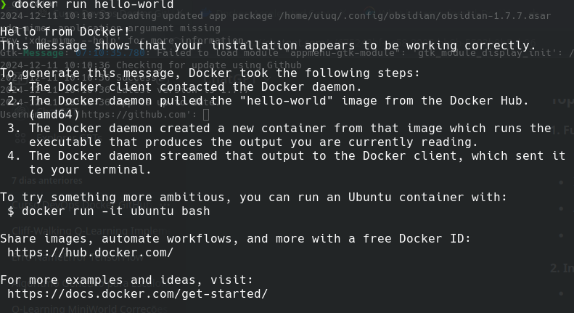
Task: Click the background terminal cursor box
Action: (206, 114)
